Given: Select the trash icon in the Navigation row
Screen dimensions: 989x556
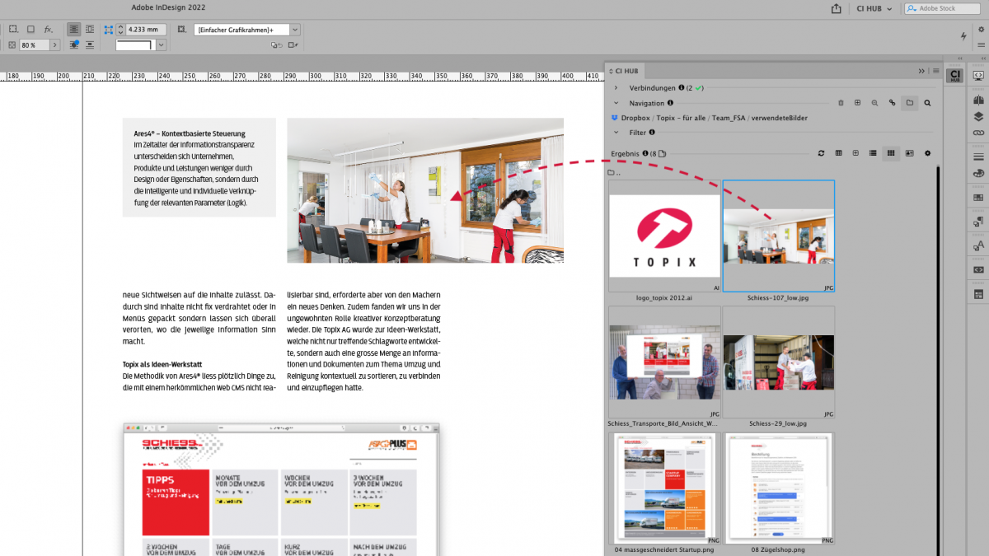Looking at the screenshot, I should [x=841, y=102].
